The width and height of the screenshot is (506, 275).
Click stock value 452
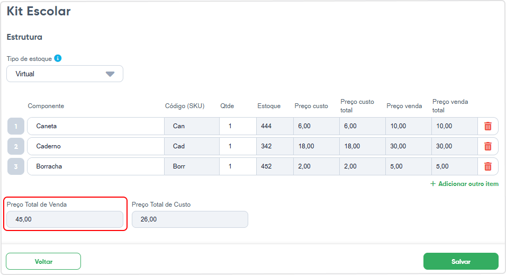click(275, 166)
